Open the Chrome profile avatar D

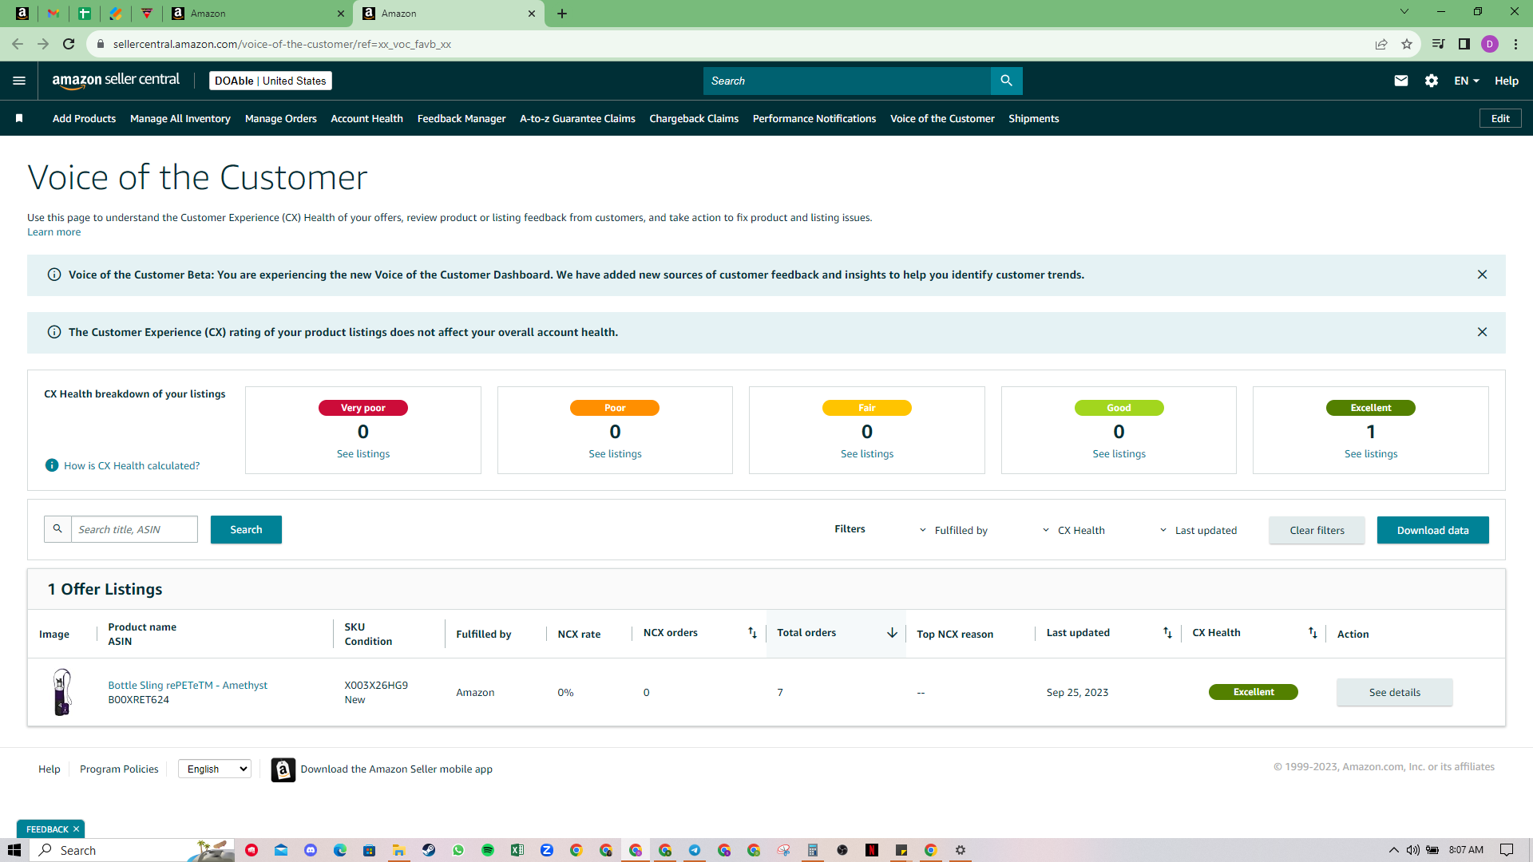click(1490, 44)
